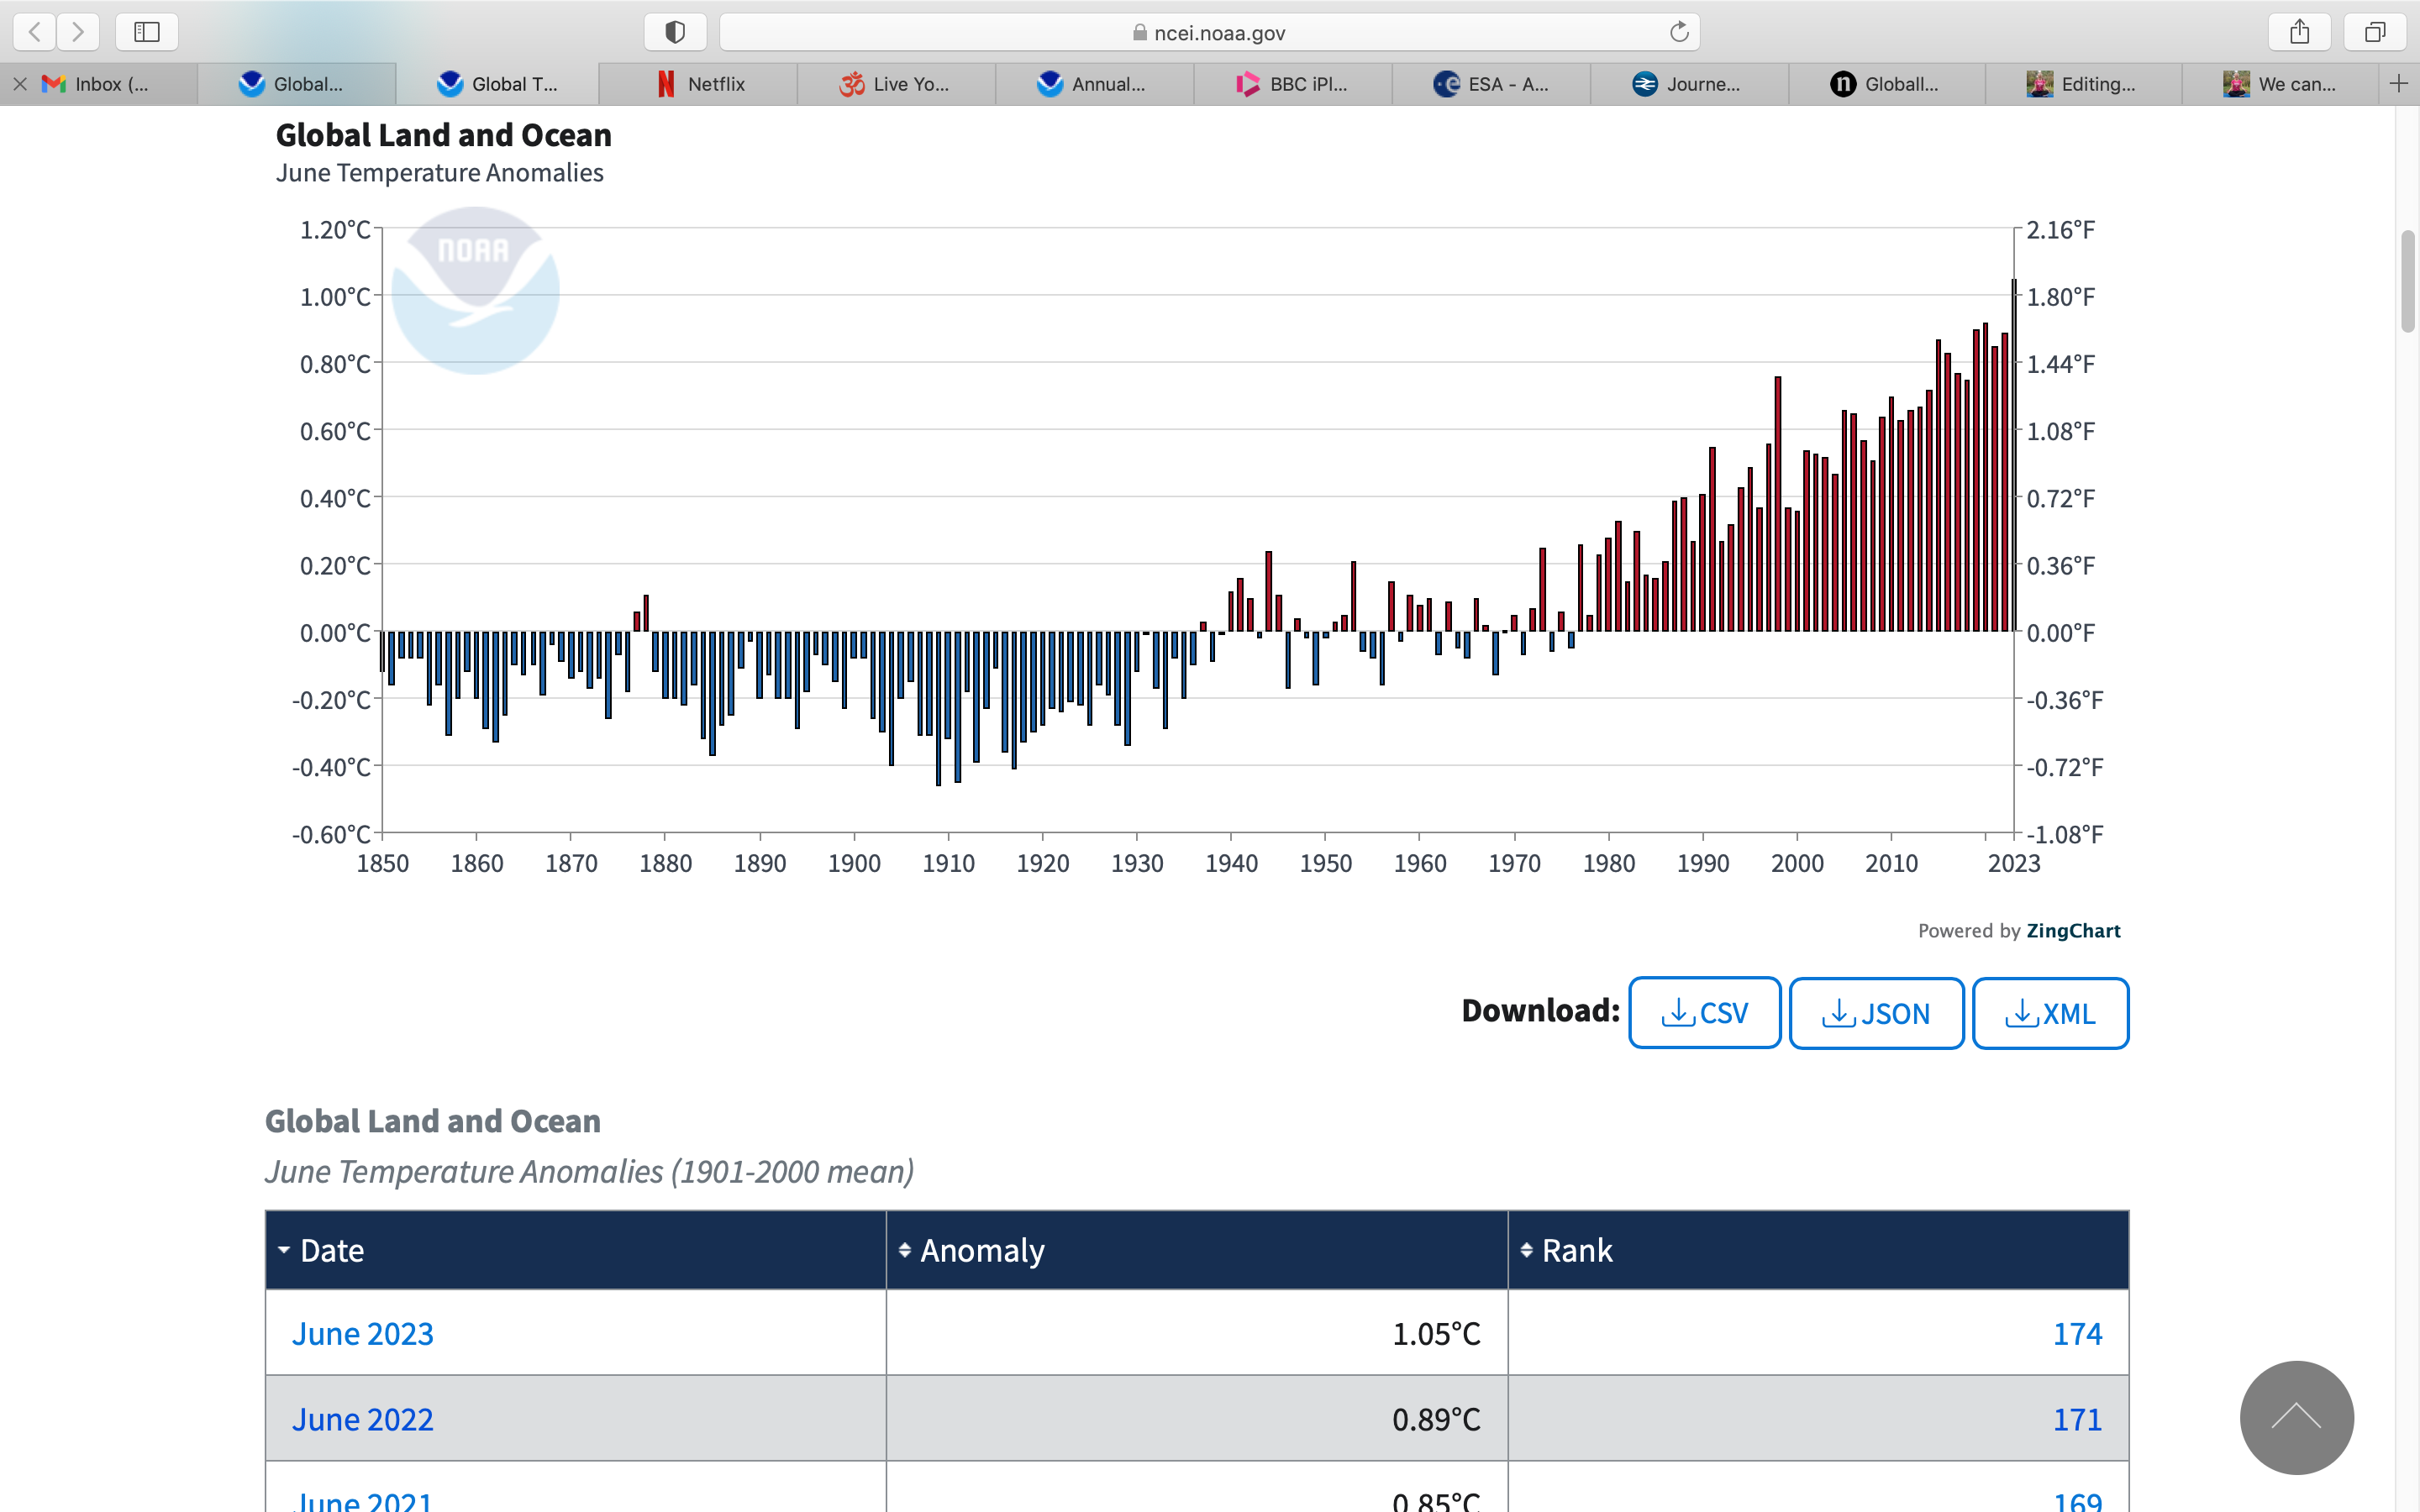Screen dimensions: 2420x1512
Task: Sort table by Date column header
Action: tap(332, 1250)
